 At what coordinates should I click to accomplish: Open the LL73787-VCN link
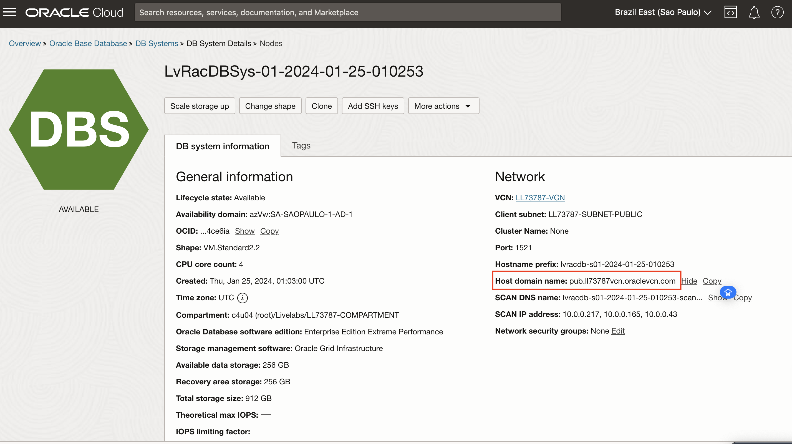[540, 198]
